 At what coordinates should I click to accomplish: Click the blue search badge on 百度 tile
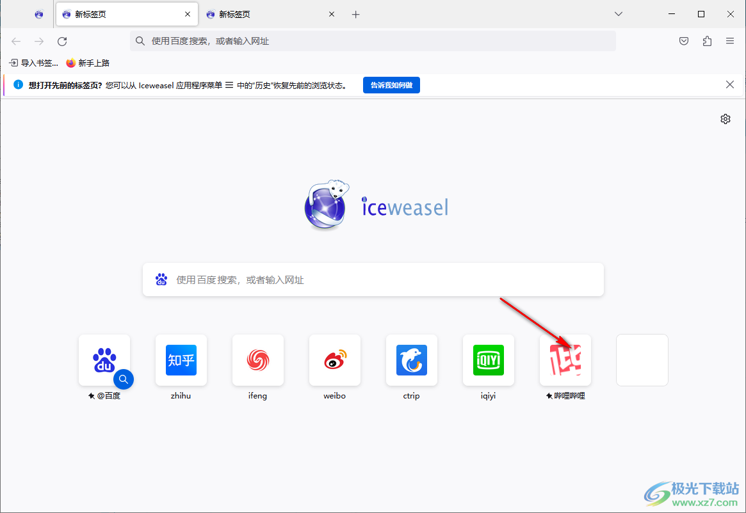(123, 379)
